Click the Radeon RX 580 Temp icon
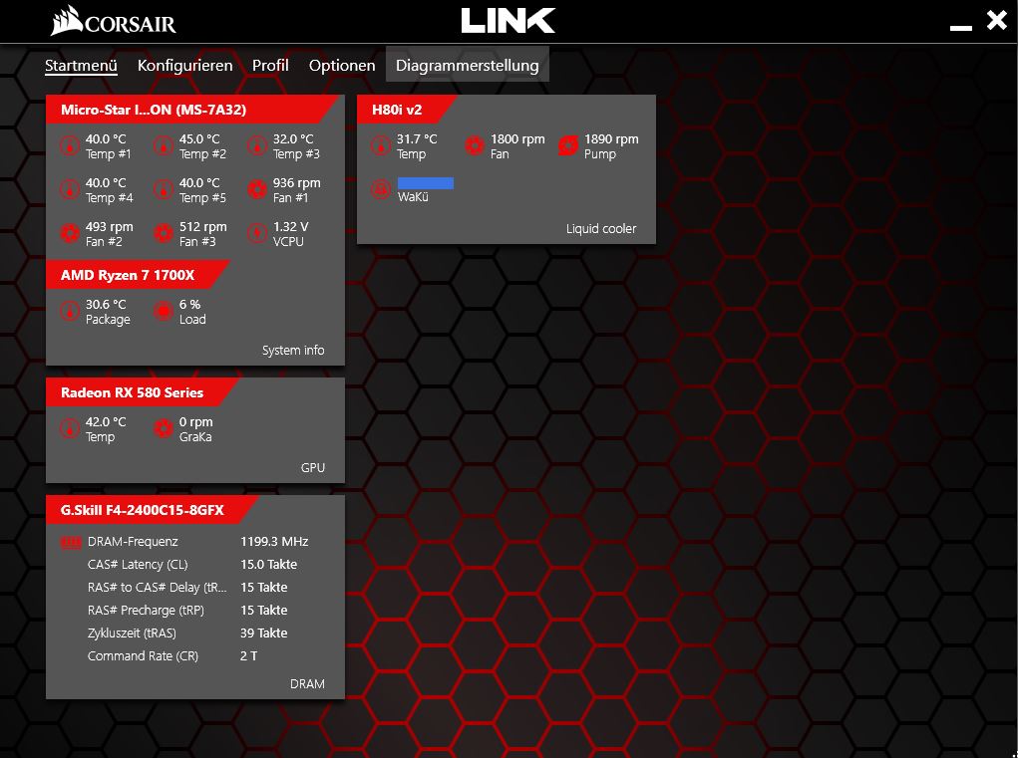The image size is (1018, 758). point(70,428)
